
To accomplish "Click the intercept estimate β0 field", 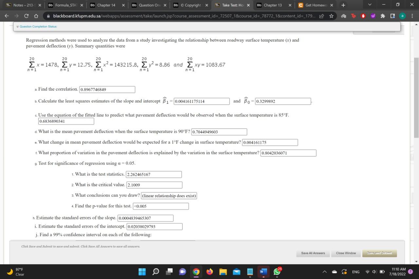I will pyautogui.click(x=283, y=101).
